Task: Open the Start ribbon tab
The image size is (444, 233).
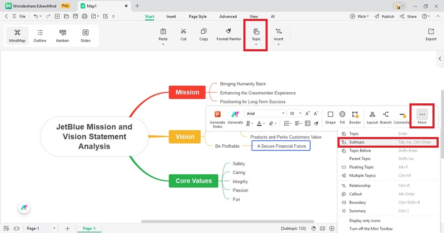Action: (150, 16)
